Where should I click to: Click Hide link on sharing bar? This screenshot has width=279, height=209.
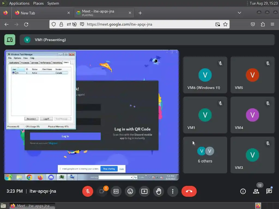click(122, 169)
